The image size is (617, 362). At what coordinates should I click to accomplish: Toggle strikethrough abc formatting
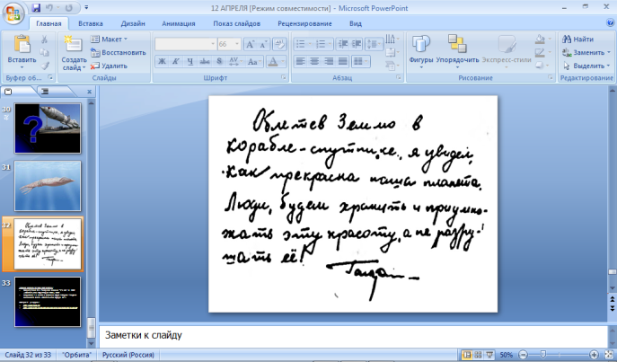205,61
